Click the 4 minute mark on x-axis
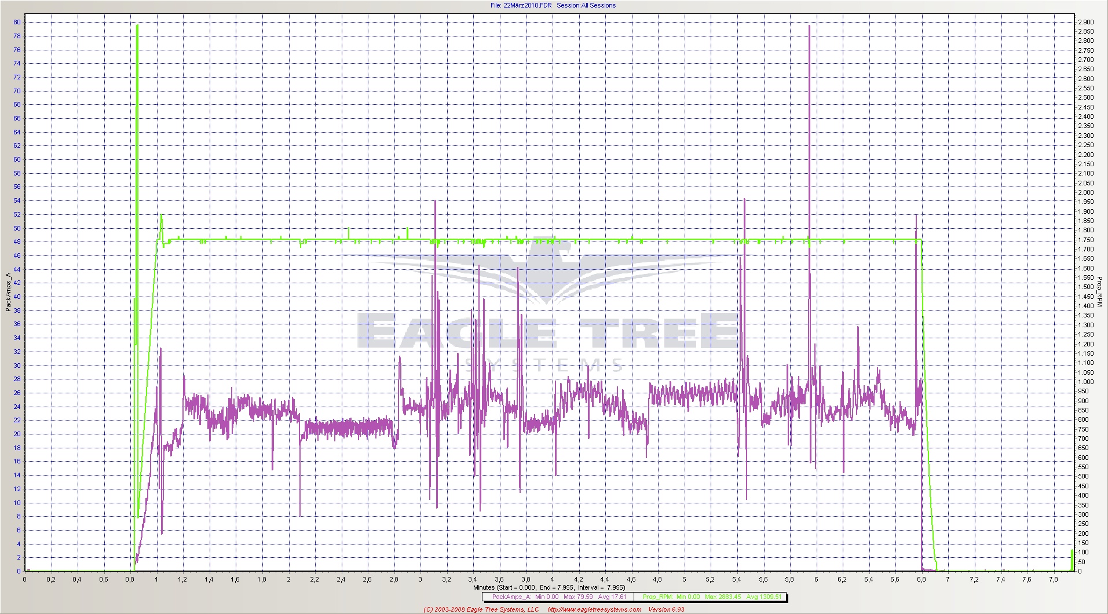 click(552, 579)
